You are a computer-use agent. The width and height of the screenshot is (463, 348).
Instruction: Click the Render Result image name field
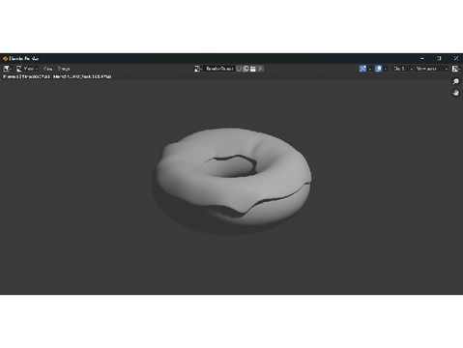point(219,69)
